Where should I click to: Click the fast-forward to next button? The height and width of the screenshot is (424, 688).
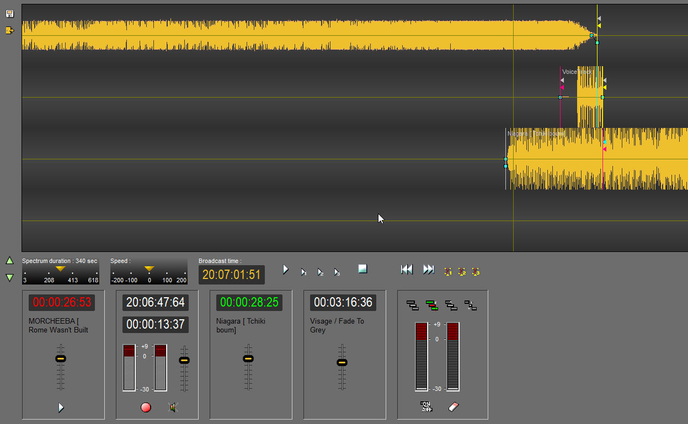pyautogui.click(x=429, y=269)
